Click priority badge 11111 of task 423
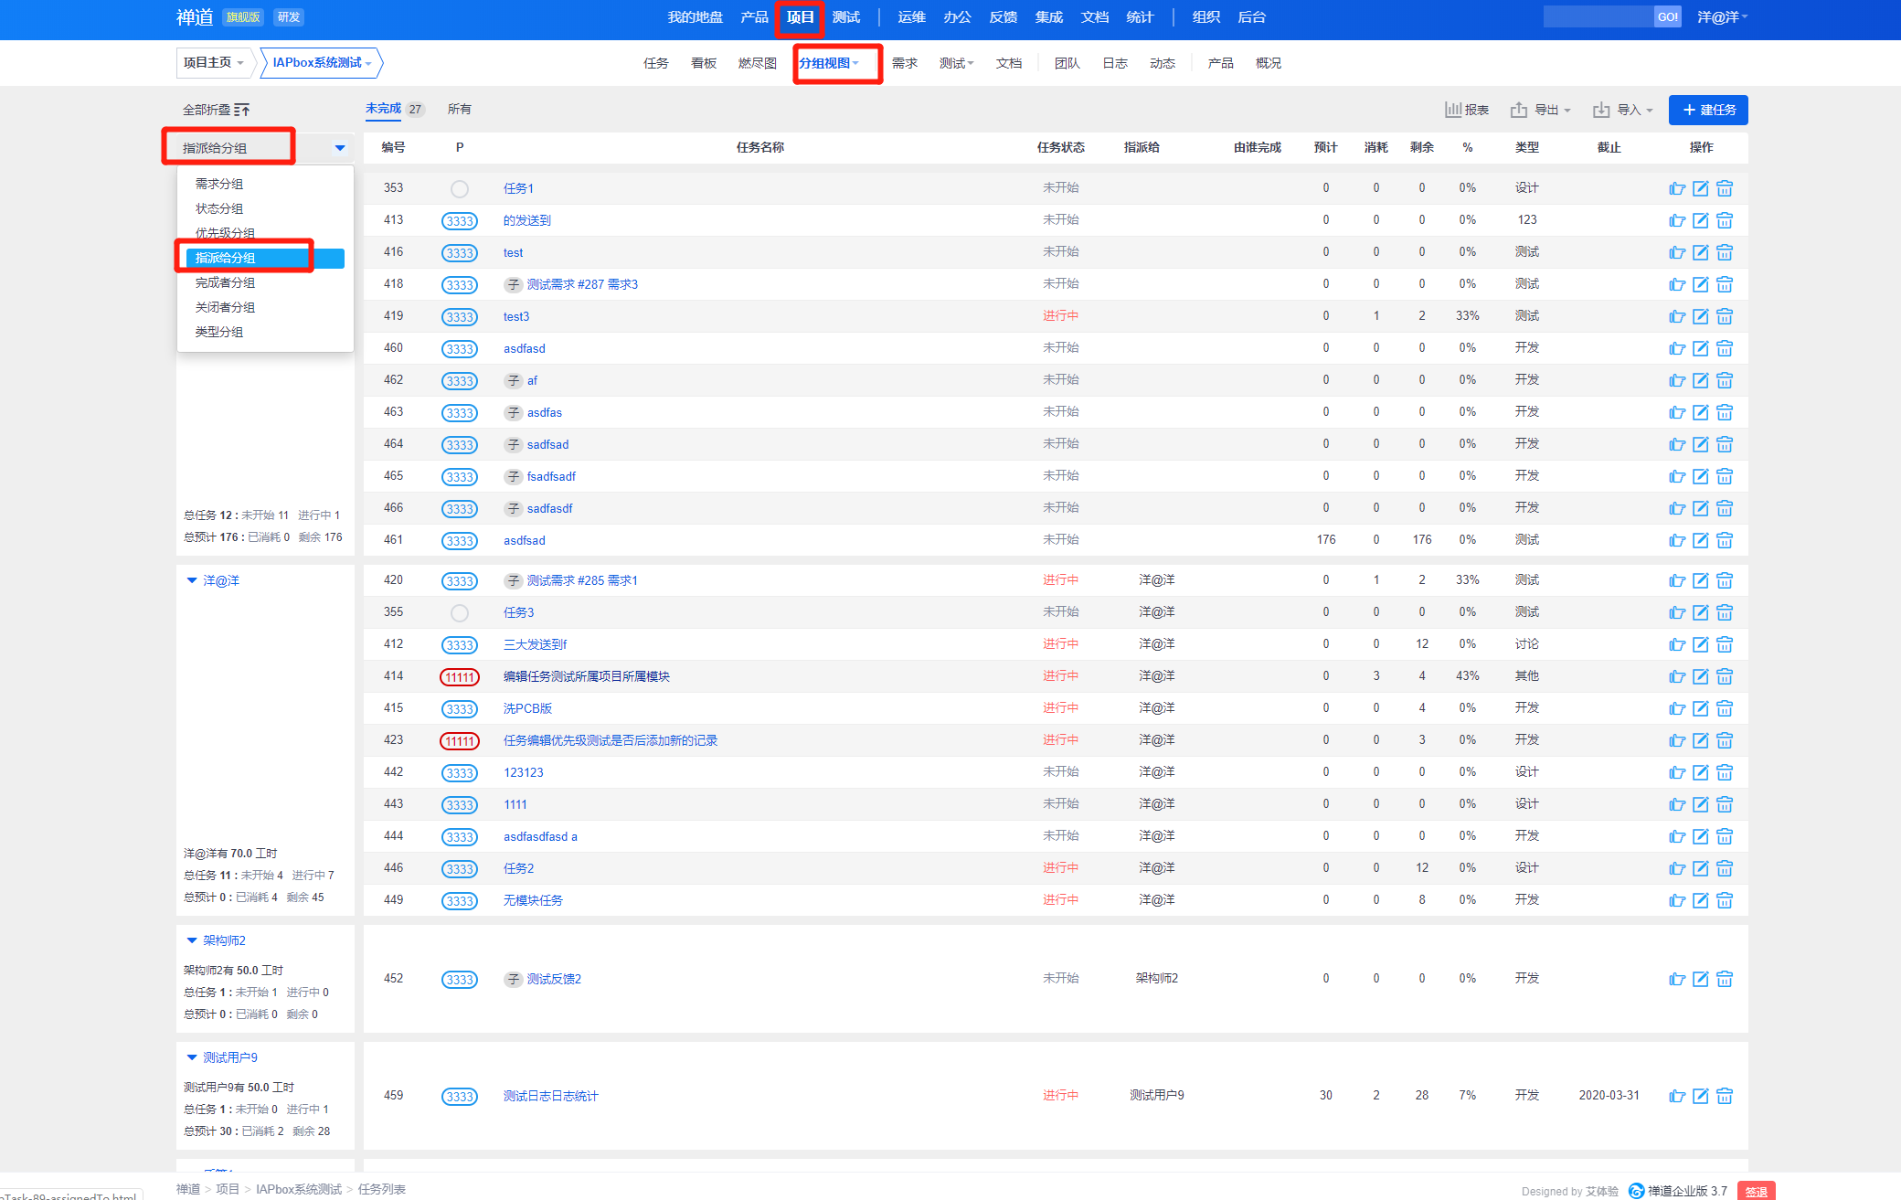This screenshot has width=1901, height=1200. pyautogui.click(x=460, y=741)
